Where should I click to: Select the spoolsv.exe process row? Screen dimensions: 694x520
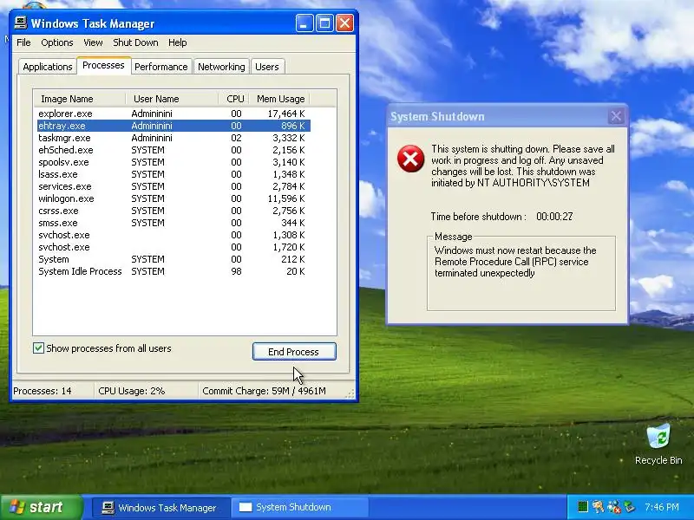pos(173,162)
